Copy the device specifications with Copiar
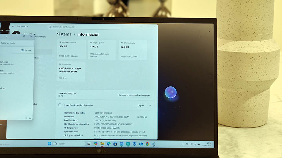 pyautogui.click(x=141, y=106)
